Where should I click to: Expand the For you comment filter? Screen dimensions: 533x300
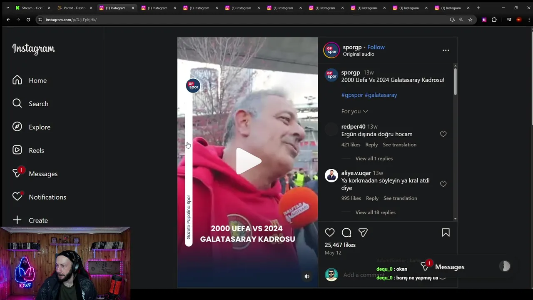354,111
